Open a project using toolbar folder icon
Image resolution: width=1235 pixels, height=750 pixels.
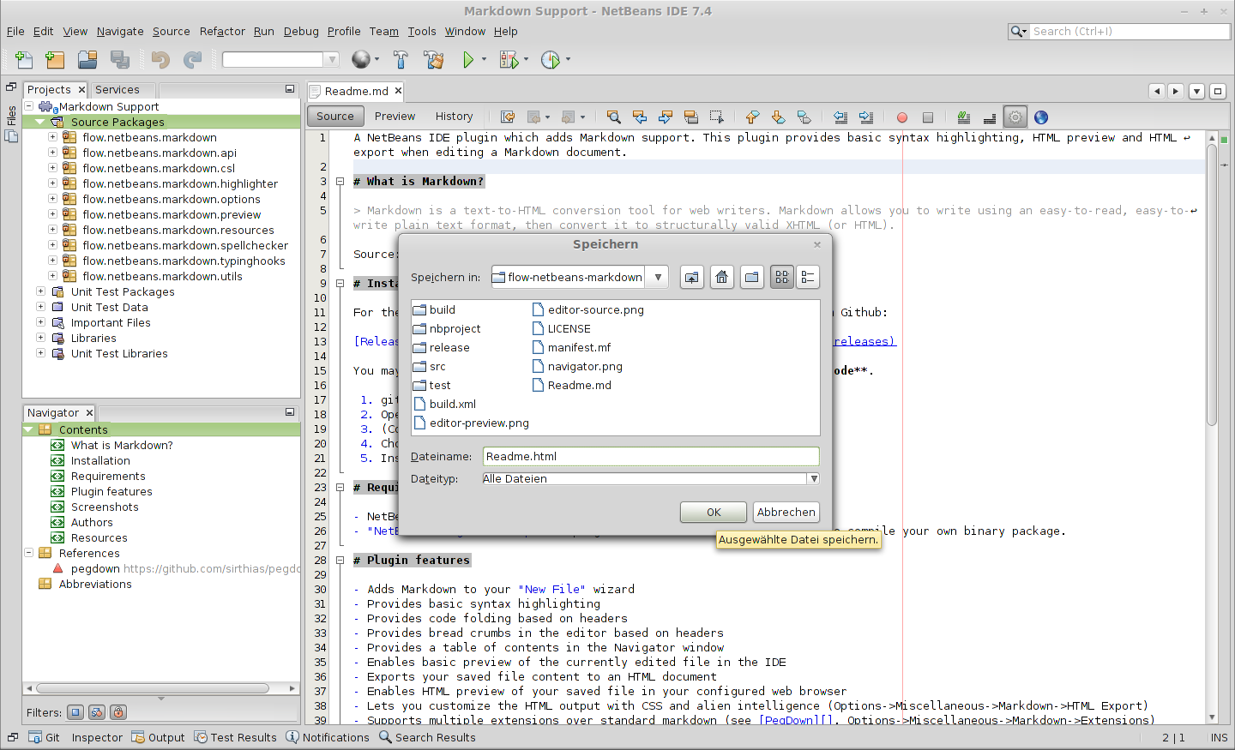tap(87, 59)
